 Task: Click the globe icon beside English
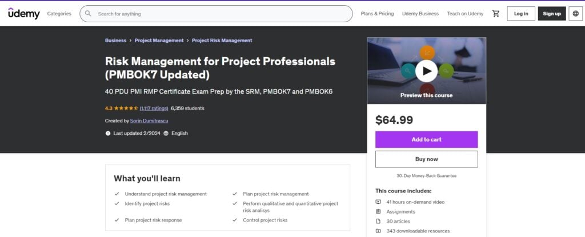point(166,133)
